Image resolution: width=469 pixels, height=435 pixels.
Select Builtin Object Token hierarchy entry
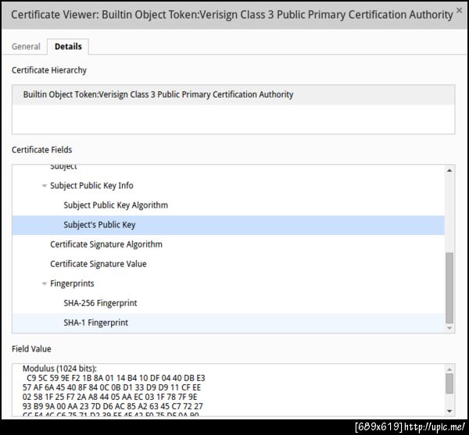coord(234,94)
